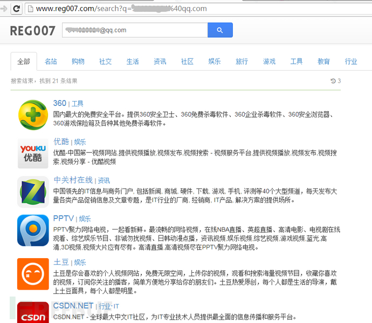This screenshot has width=372, height=323.
Task: Open the 社交 tab
Action: point(105,62)
